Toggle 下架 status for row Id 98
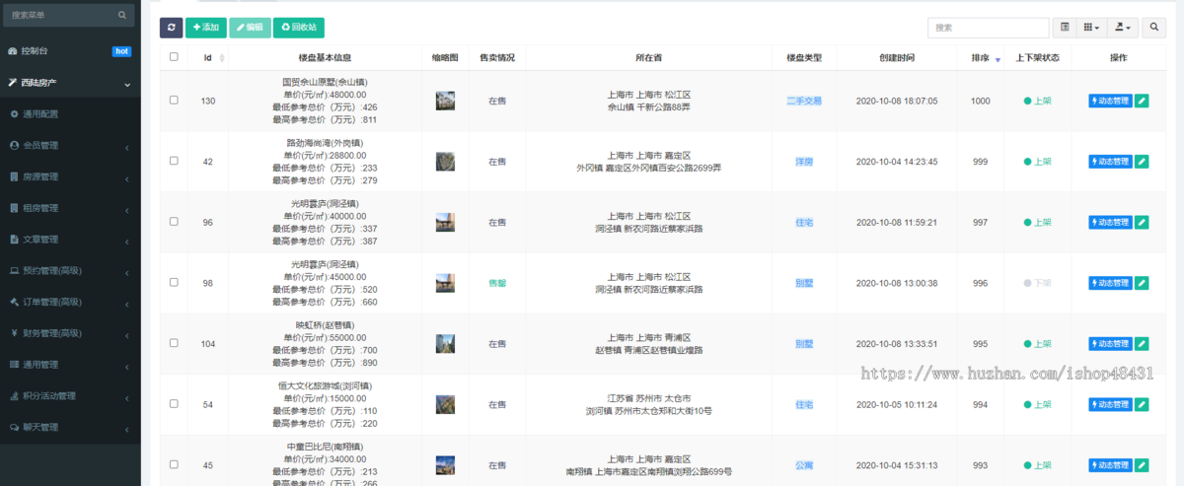Image resolution: width=1184 pixels, height=486 pixels. pyautogui.click(x=1037, y=283)
